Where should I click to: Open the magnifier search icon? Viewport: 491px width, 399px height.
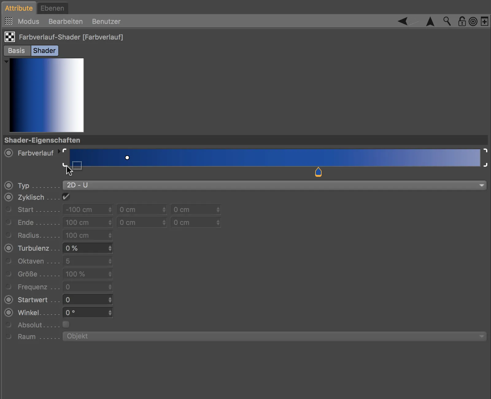pos(447,21)
